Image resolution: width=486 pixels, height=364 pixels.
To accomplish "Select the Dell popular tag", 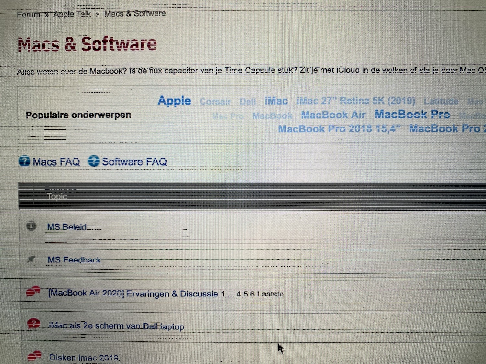I will pyautogui.click(x=248, y=102).
